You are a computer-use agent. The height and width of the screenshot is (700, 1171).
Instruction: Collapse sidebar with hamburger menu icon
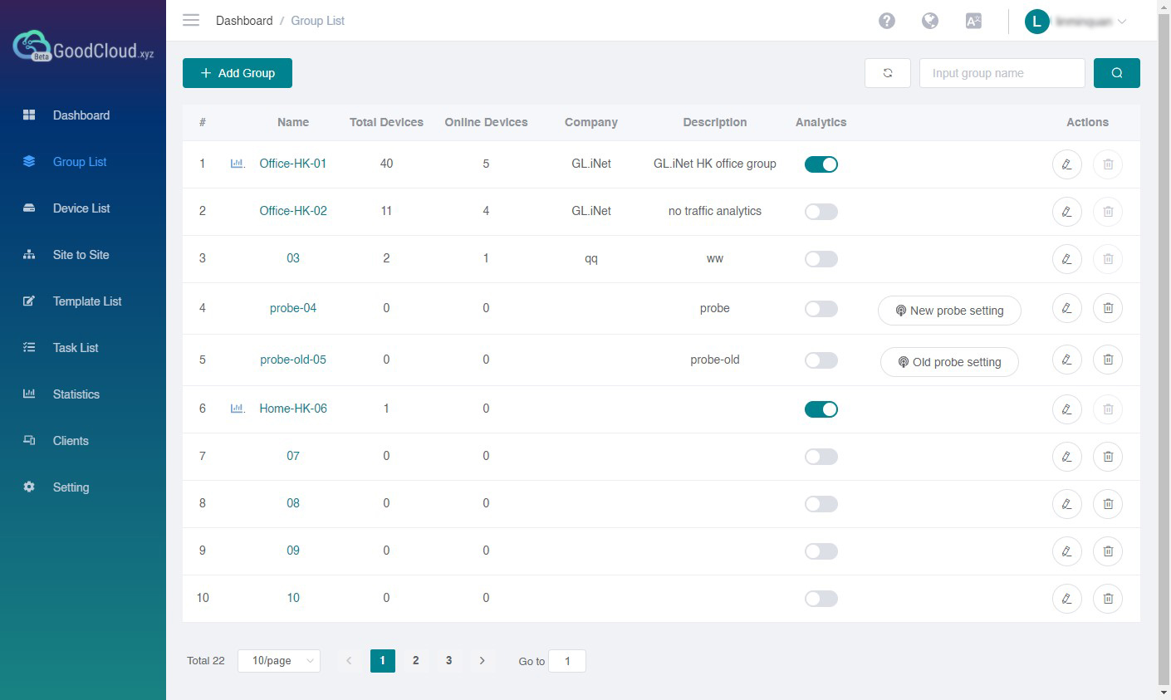(191, 20)
